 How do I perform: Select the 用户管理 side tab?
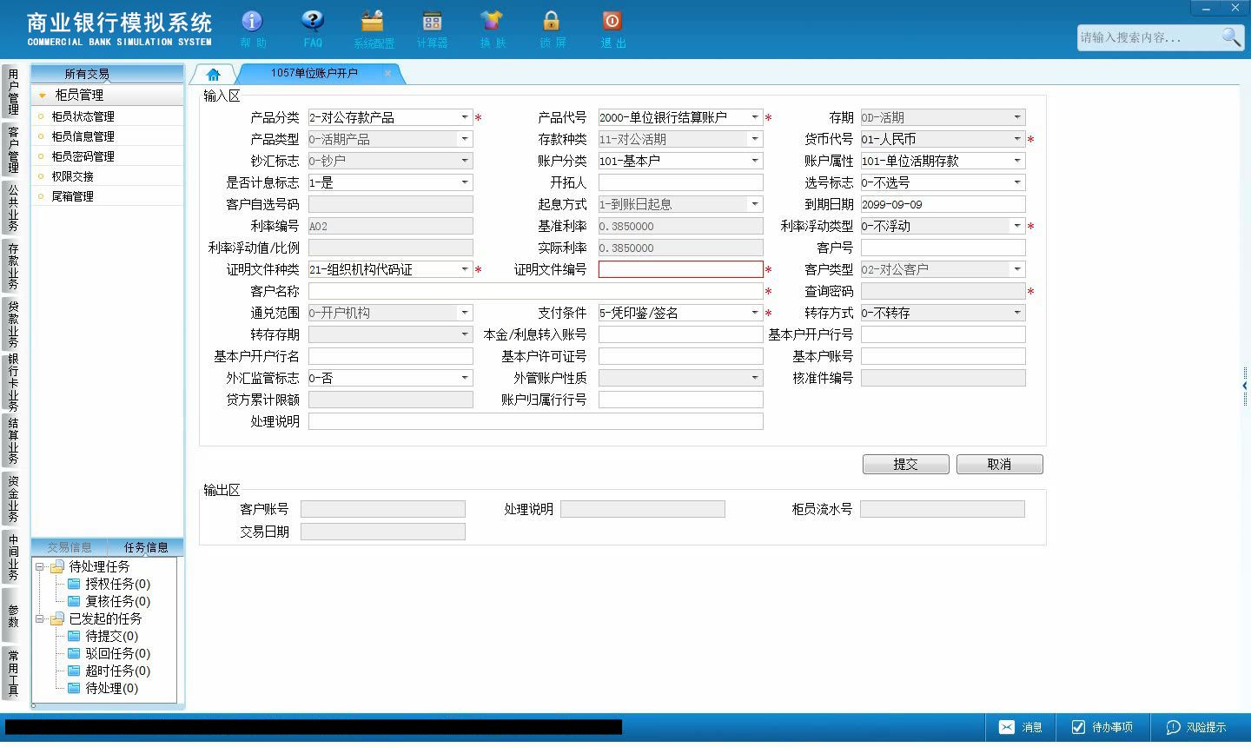(x=13, y=92)
